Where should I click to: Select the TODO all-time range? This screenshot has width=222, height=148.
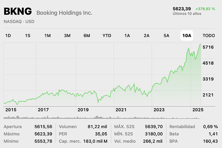click(x=209, y=35)
